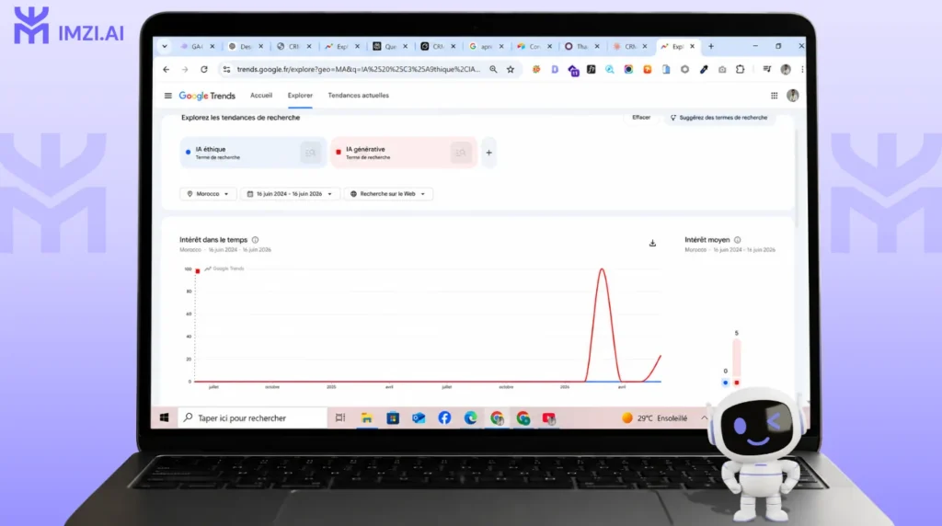The height and width of the screenshot is (526, 942).
Task: Launch Microsoft Store from the taskbar
Action: pyautogui.click(x=393, y=417)
